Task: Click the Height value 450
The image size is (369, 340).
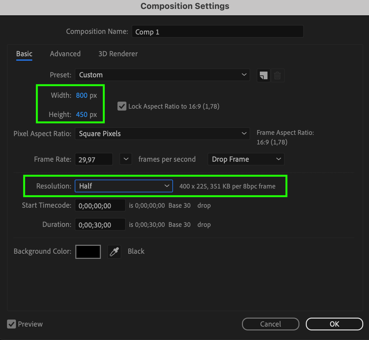Action: point(82,115)
